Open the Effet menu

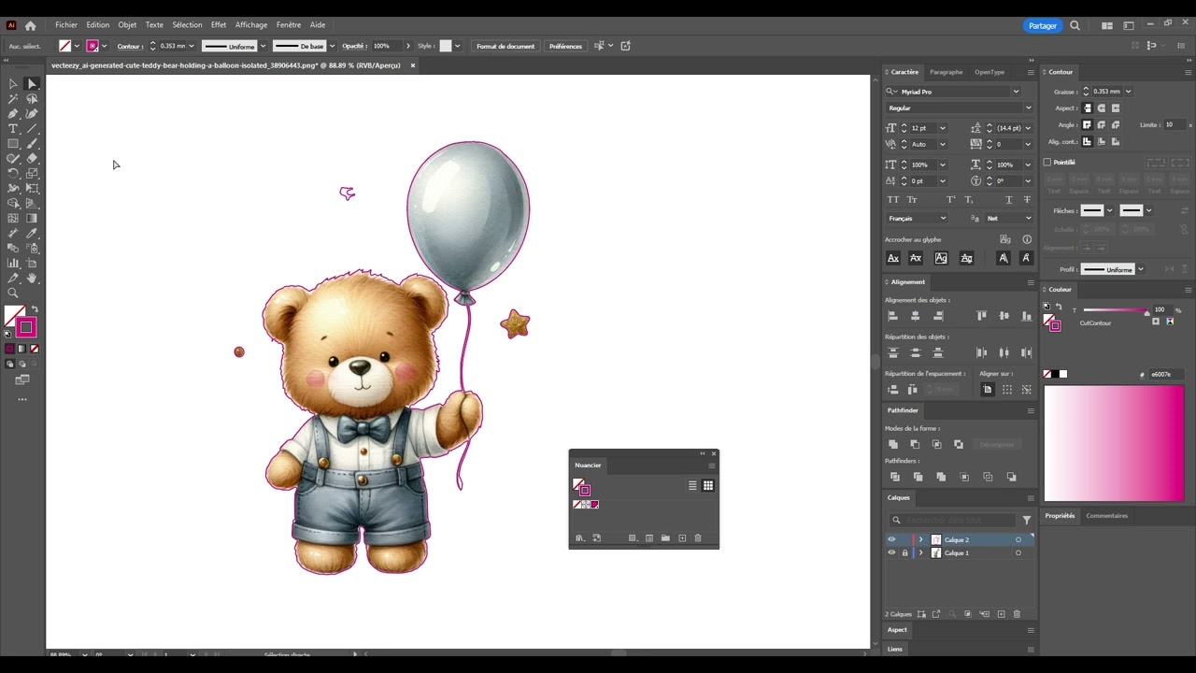[219, 25]
